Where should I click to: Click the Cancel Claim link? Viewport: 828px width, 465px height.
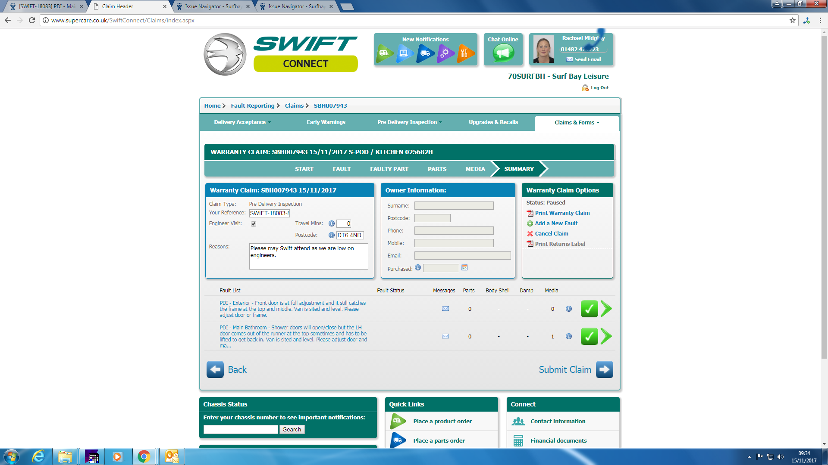(551, 233)
